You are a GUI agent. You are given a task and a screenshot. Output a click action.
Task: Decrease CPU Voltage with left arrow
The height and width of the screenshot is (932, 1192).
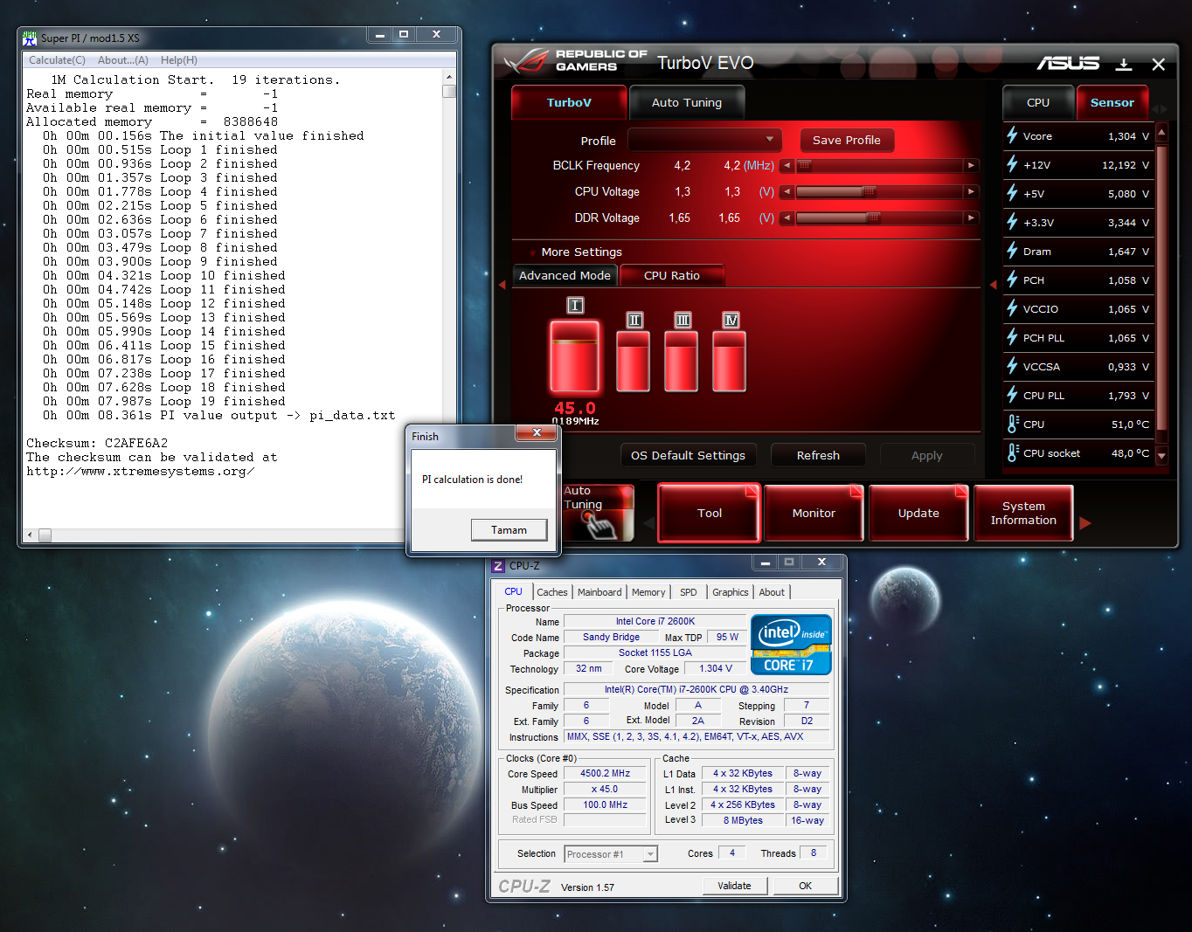(787, 191)
